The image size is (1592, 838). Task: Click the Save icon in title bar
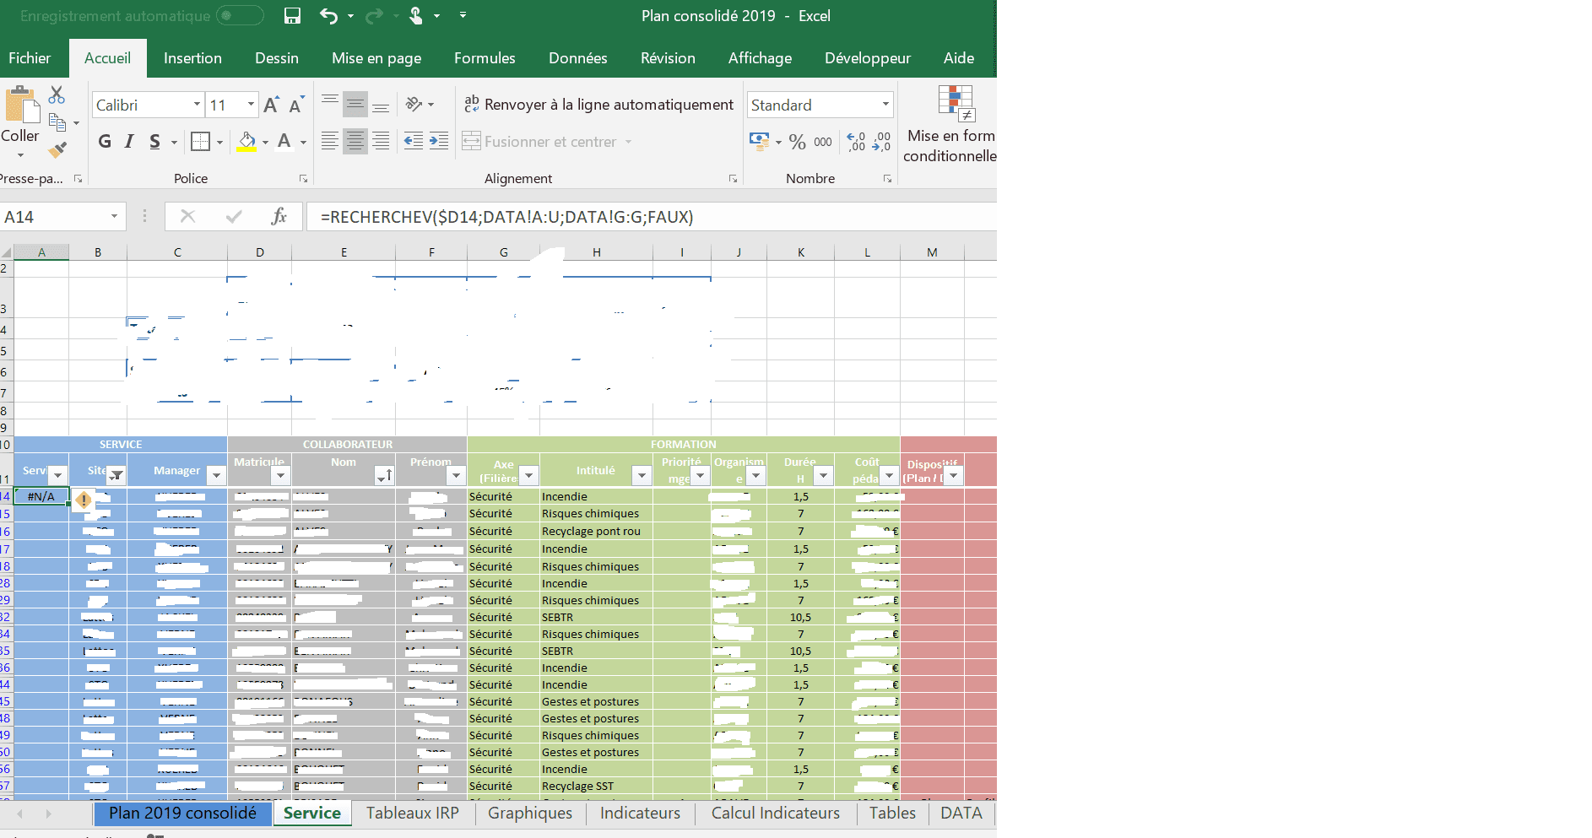point(292,16)
